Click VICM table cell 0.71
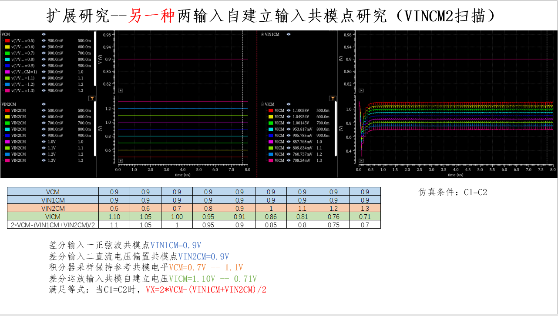Screen dimensions: 558x316 365,216
